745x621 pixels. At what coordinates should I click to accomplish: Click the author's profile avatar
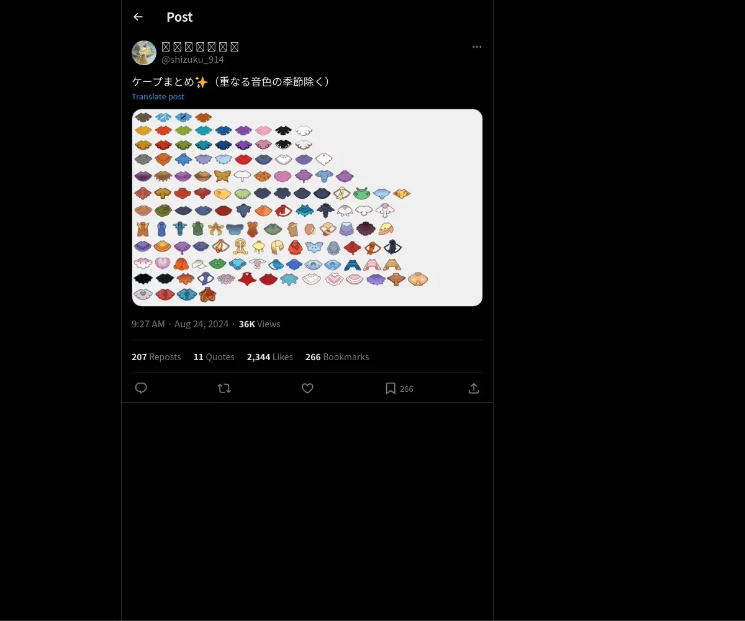144,53
